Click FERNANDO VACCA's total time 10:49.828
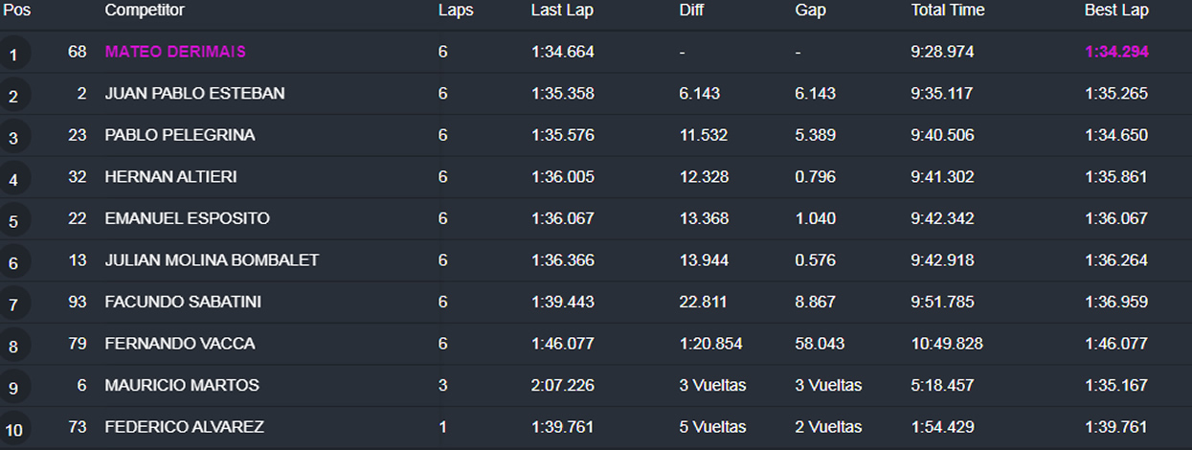 947,344
